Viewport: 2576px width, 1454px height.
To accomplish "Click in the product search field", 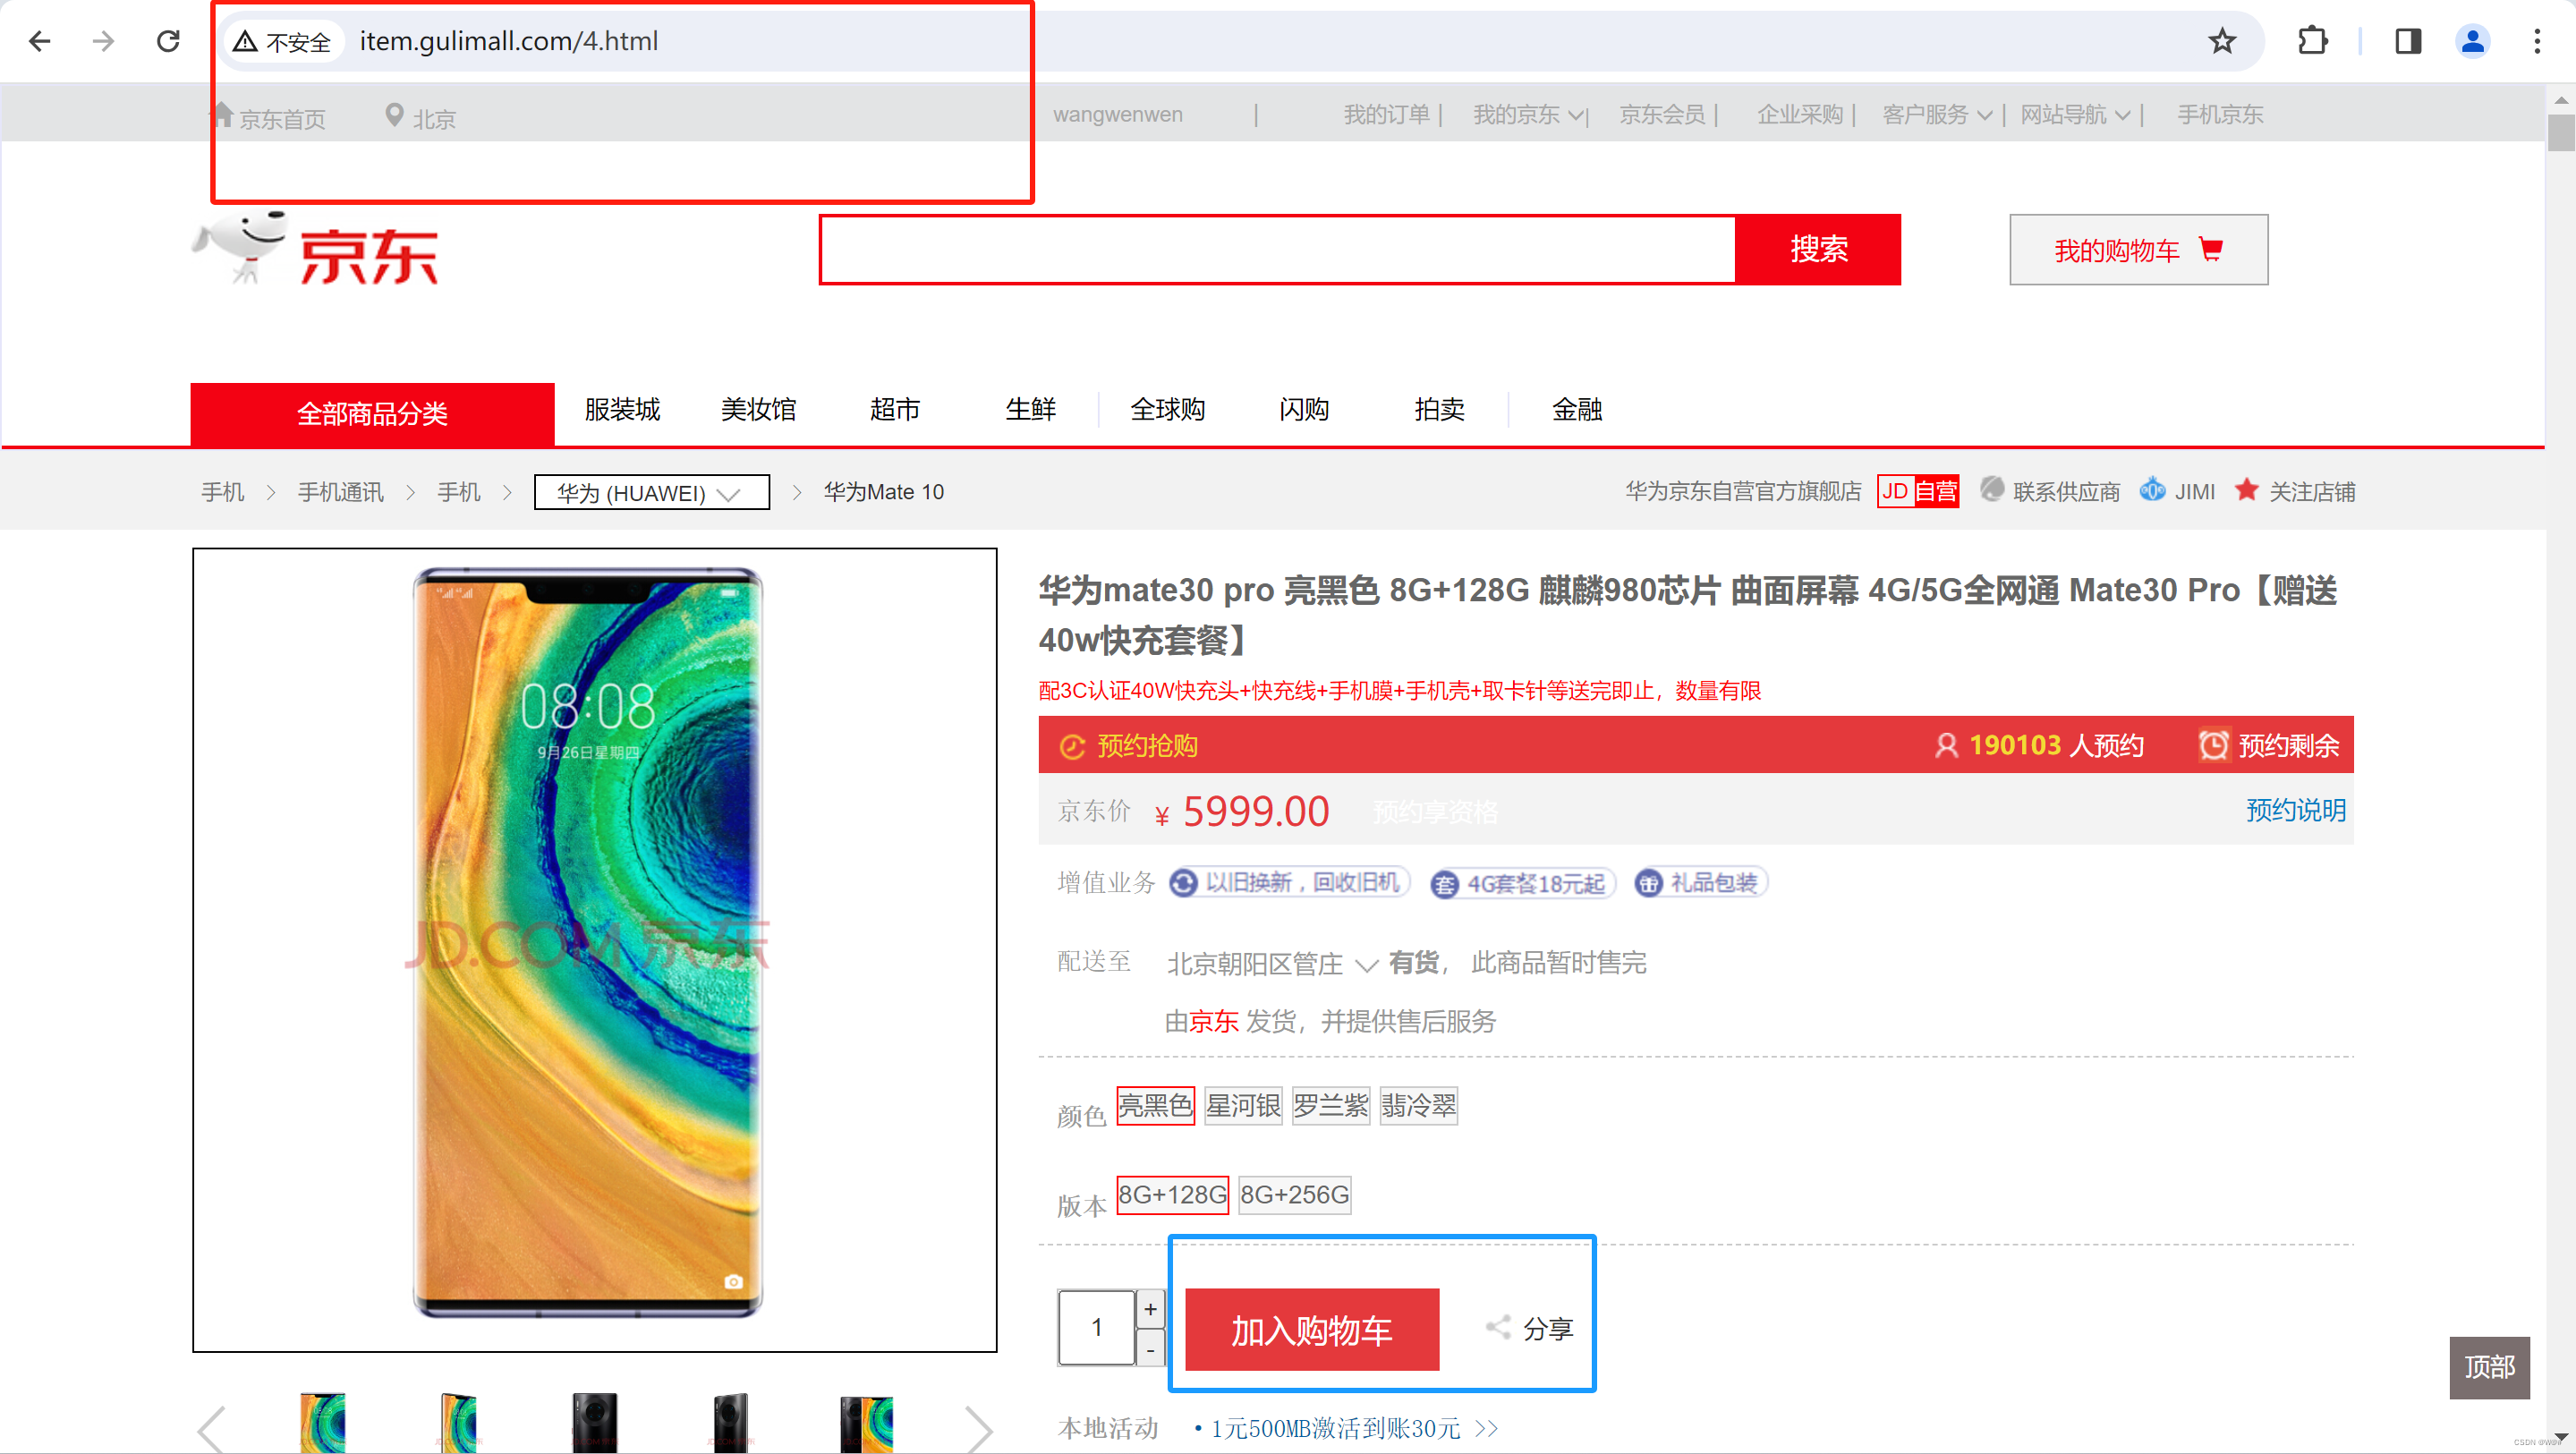I will pyautogui.click(x=1277, y=249).
